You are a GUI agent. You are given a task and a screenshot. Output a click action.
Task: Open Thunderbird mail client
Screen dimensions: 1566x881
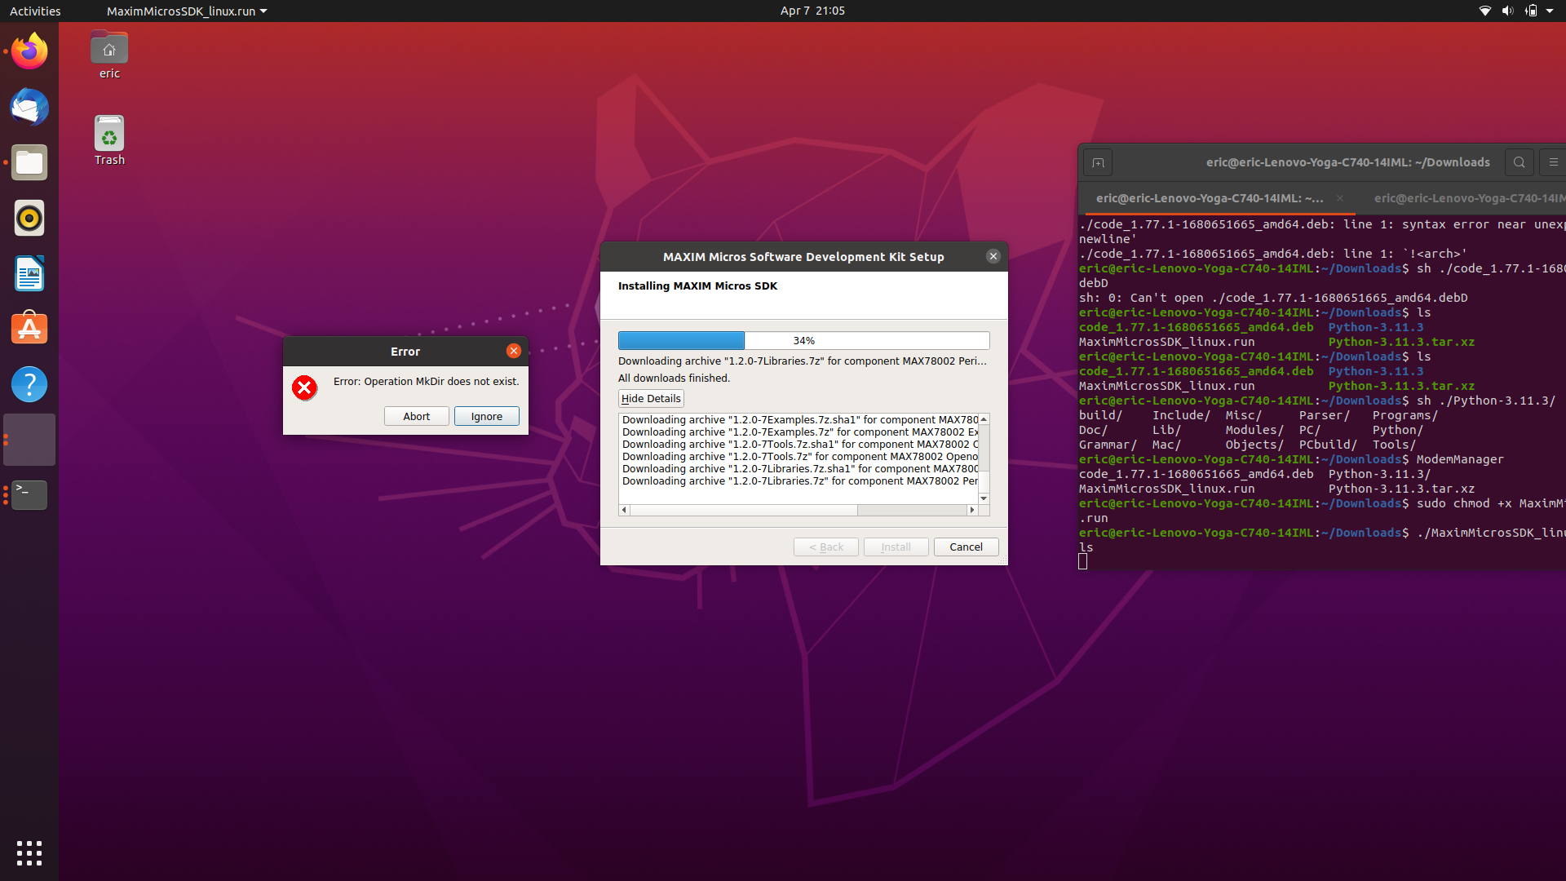pyautogui.click(x=29, y=107)
